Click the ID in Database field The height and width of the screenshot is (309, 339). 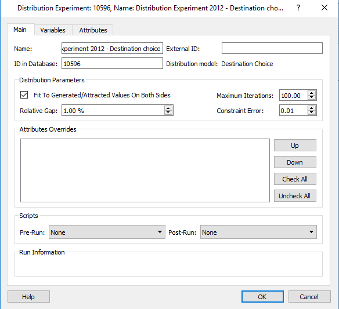[x=112, y=63]
